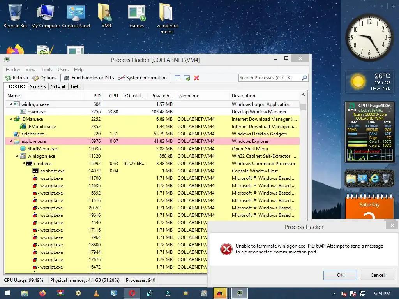
Task: Open Firefox from the taskbar
Action: click(x=42, y=293)
